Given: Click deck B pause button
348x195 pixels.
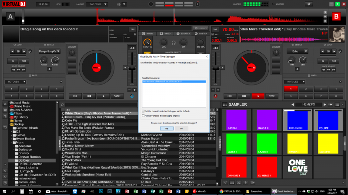Looking at the screenshot, I should click(244, 96).
